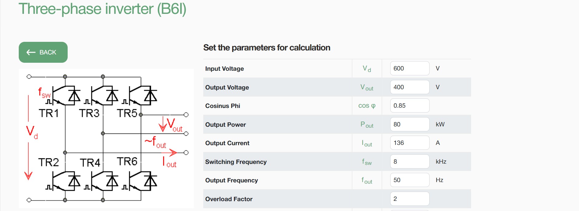Select the Output Voltage field showing 400
The image size is (579, 211).
409,87
